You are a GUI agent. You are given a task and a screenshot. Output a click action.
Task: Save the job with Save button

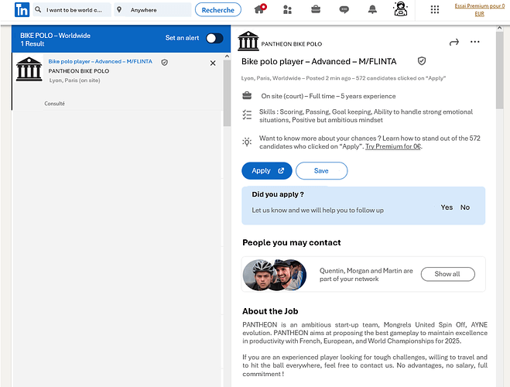[321, 171]
